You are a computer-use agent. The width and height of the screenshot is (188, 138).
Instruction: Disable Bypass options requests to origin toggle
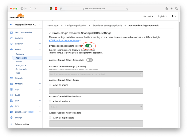88,46
